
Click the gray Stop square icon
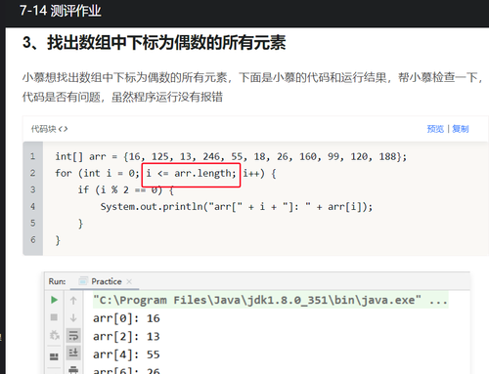point(54,317)
